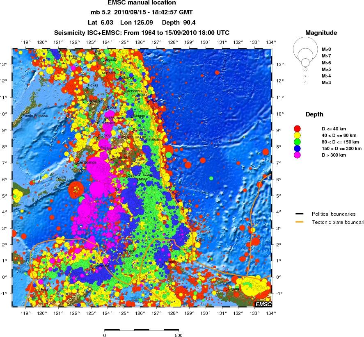
Task: Click the 'M>4' magnitude label
Action: [x=326, y=76]
